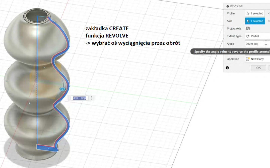This screenshot has width=270, height=168.
Task: Open the three-dot menu beside the canvas angle
Action: tap(92, 98)
